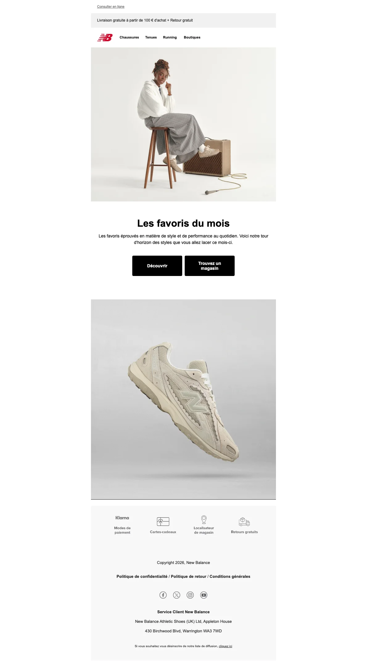
Task: Open the X social icon
Action: 177,595
